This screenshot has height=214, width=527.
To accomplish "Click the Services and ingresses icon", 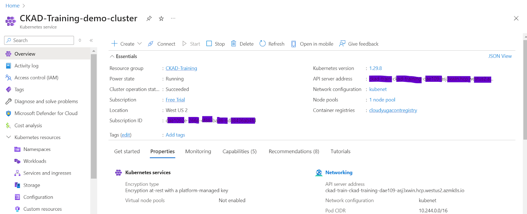I will coord(17,173).
